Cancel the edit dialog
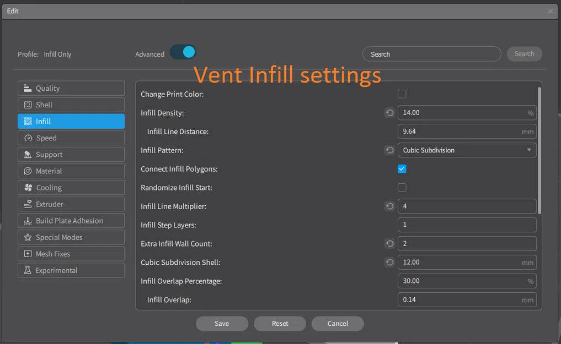This screenshot has height=344, width=561. point(338,323)
